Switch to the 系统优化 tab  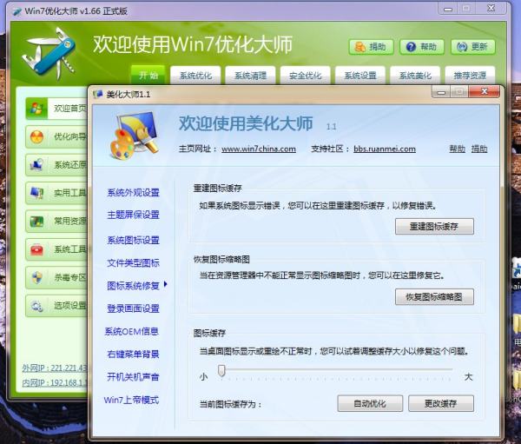(x=195, y=76)
